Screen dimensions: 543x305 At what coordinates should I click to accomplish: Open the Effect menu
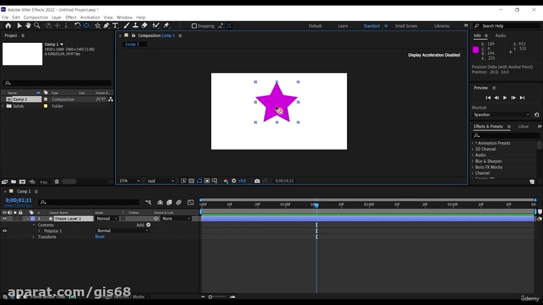click(71, 17)
